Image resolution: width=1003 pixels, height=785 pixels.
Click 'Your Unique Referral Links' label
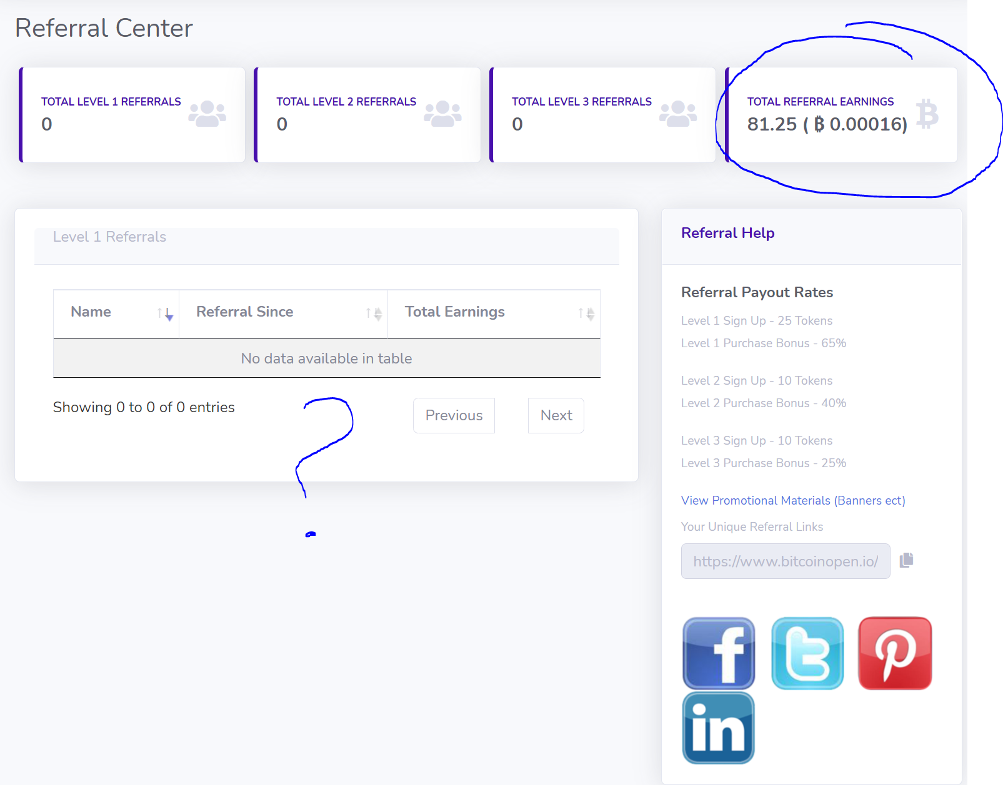coord(752,526)
